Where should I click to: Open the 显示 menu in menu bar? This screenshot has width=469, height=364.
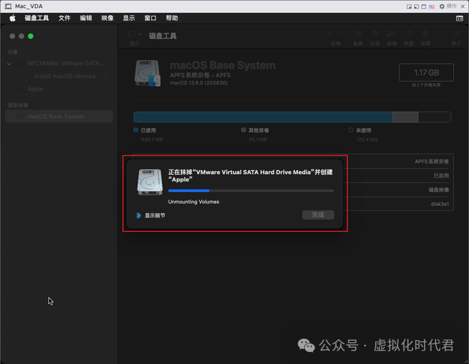click(129, 18)
